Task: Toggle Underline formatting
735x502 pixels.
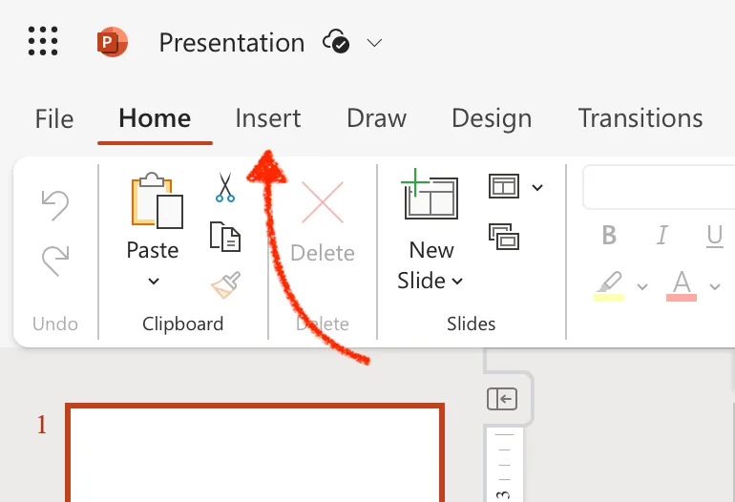Action: [714, 236]
